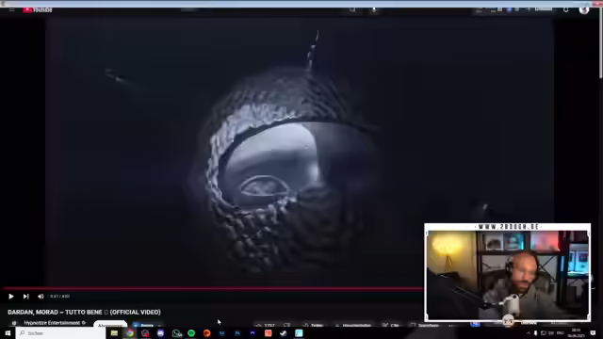Click the Abonnieren subscribe button
This screenshot has width=603, height=339.
tap(110, 325)
